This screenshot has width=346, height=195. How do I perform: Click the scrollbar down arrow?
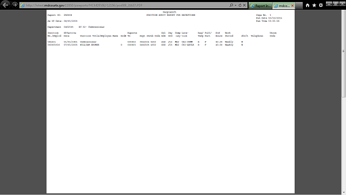pyautogui.click(x=344, y=193)
